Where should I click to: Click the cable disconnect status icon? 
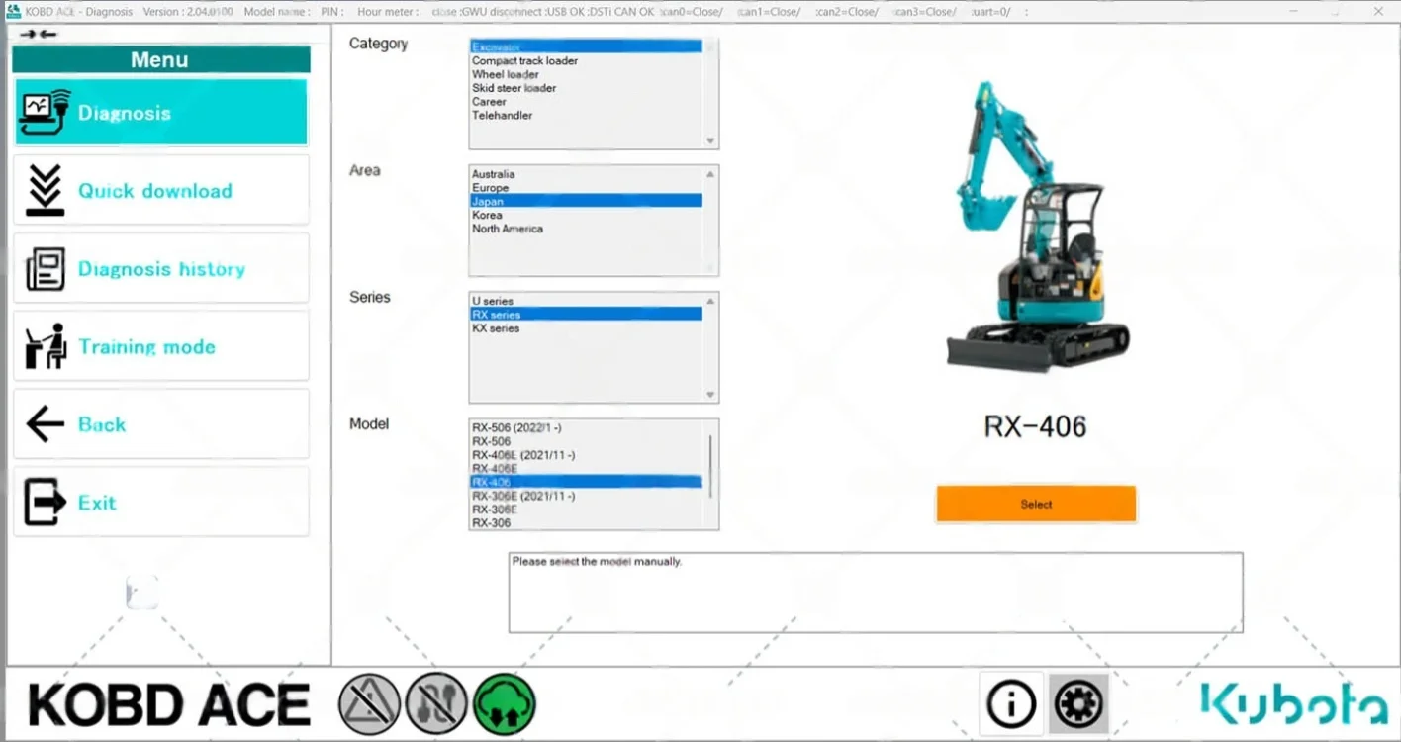(436, 703)
